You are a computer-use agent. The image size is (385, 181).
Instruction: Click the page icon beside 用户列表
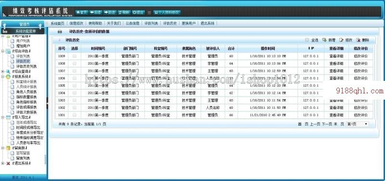[x=13, y=41]
